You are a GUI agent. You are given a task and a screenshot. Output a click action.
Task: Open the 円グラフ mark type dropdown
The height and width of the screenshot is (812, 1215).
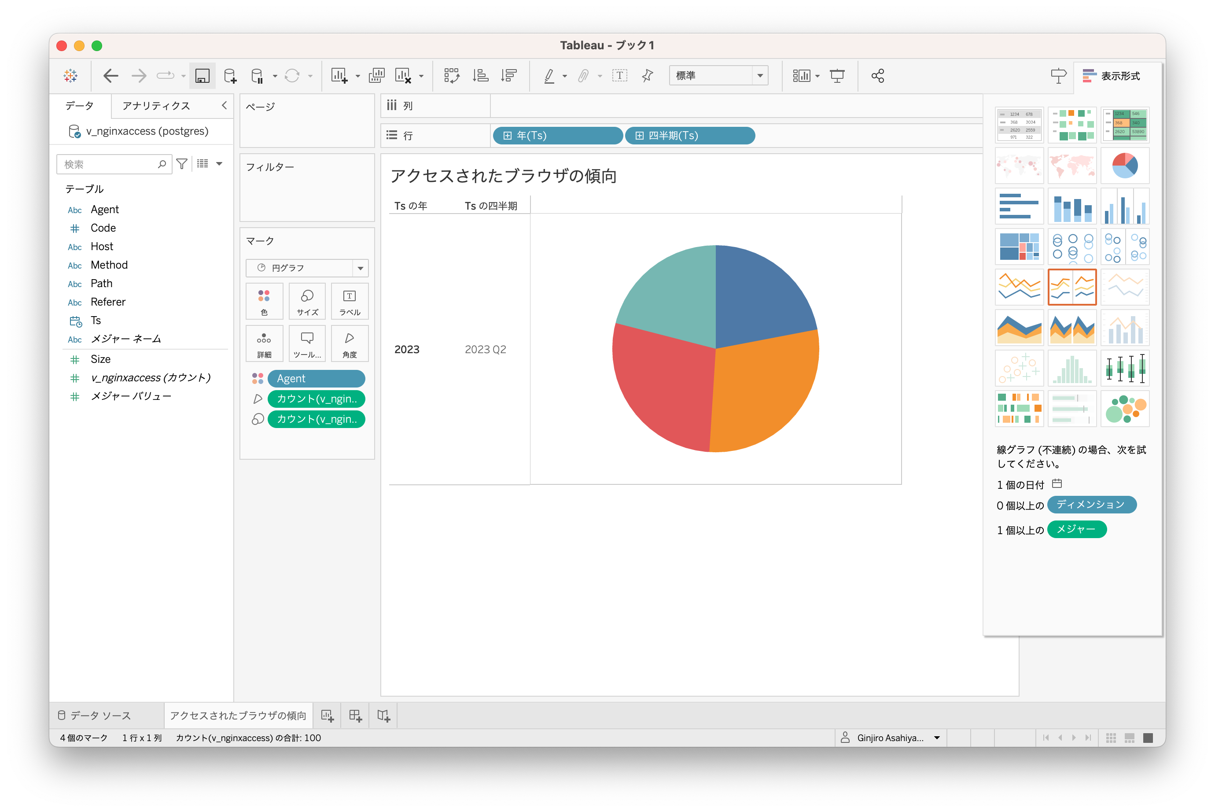(307, 268)
